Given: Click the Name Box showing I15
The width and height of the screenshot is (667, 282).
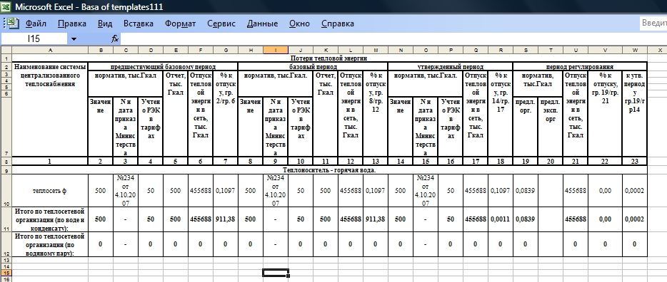Looking at the screenshot, I should 34,39.
